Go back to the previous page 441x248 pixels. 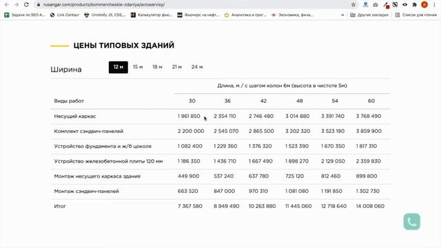[x=7, y=5]
